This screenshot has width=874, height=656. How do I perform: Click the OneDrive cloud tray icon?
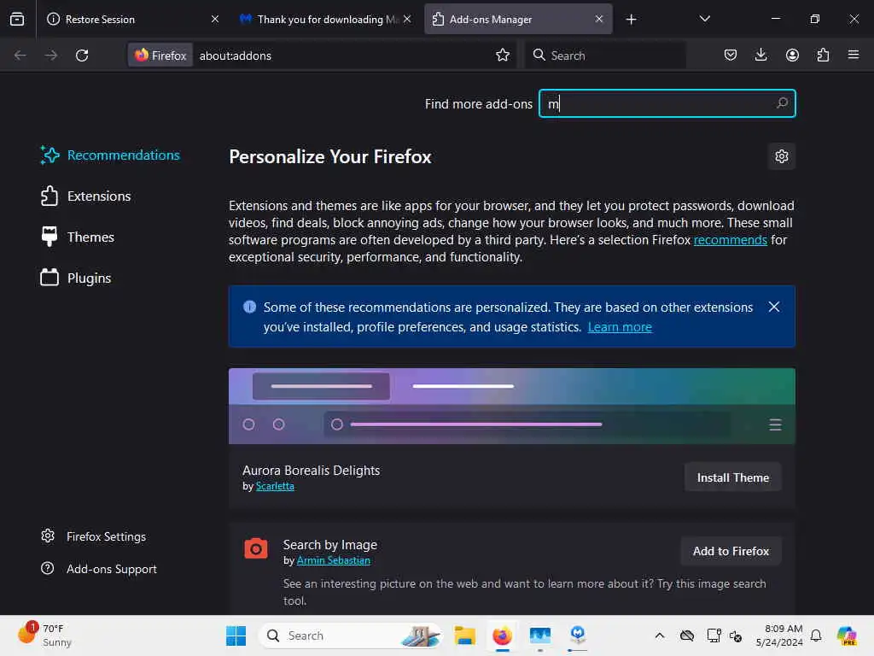click(687, 635)
